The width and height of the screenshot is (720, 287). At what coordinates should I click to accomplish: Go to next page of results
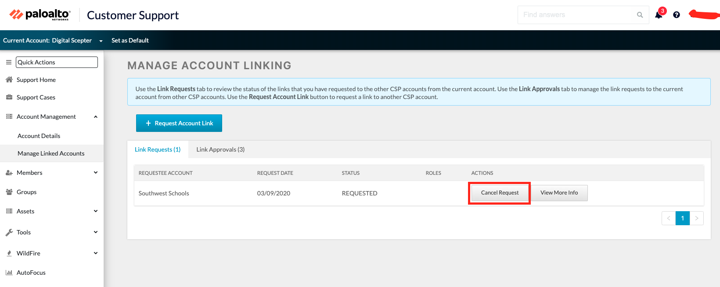click(x=697, y=218)
